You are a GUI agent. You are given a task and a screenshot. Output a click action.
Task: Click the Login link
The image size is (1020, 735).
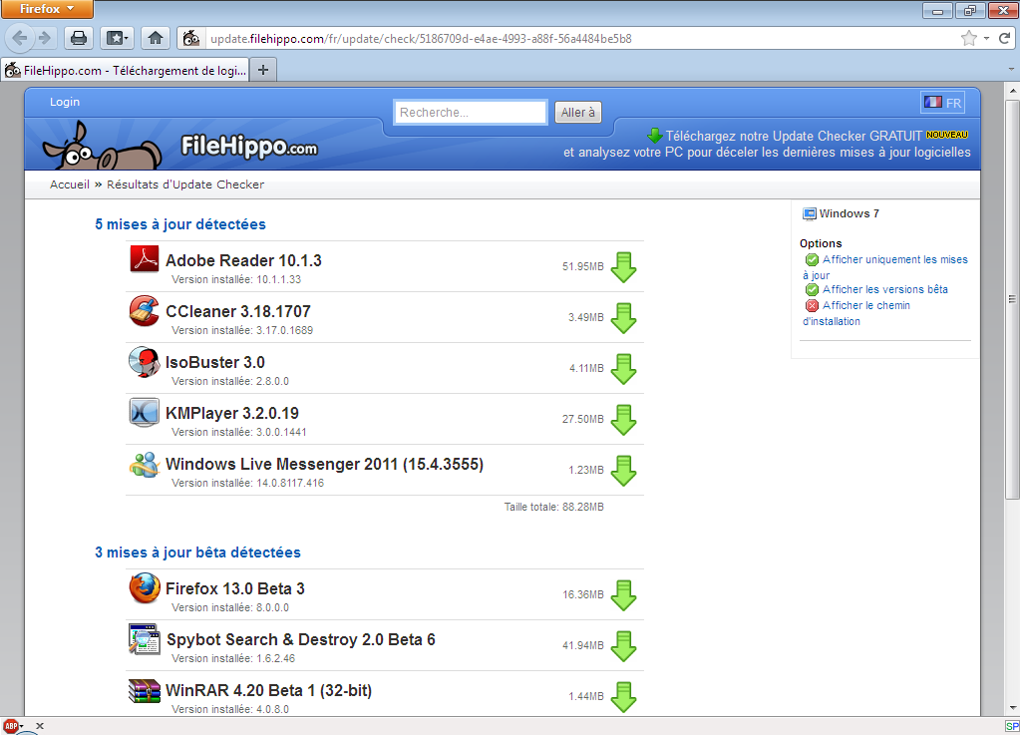tap(65, 102)
